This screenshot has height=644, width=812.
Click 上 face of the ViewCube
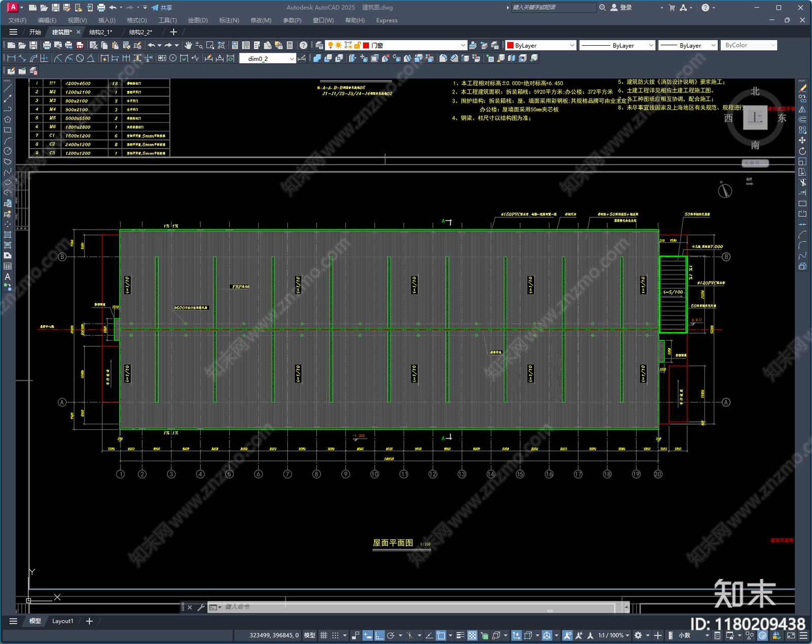click(x=755, y=118)
